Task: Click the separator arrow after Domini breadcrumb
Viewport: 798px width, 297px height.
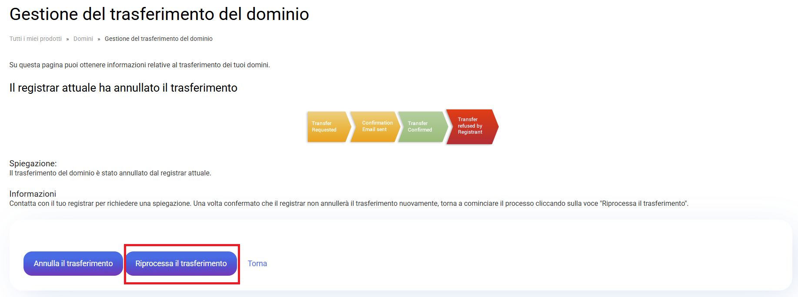Action: click(99, 39)
